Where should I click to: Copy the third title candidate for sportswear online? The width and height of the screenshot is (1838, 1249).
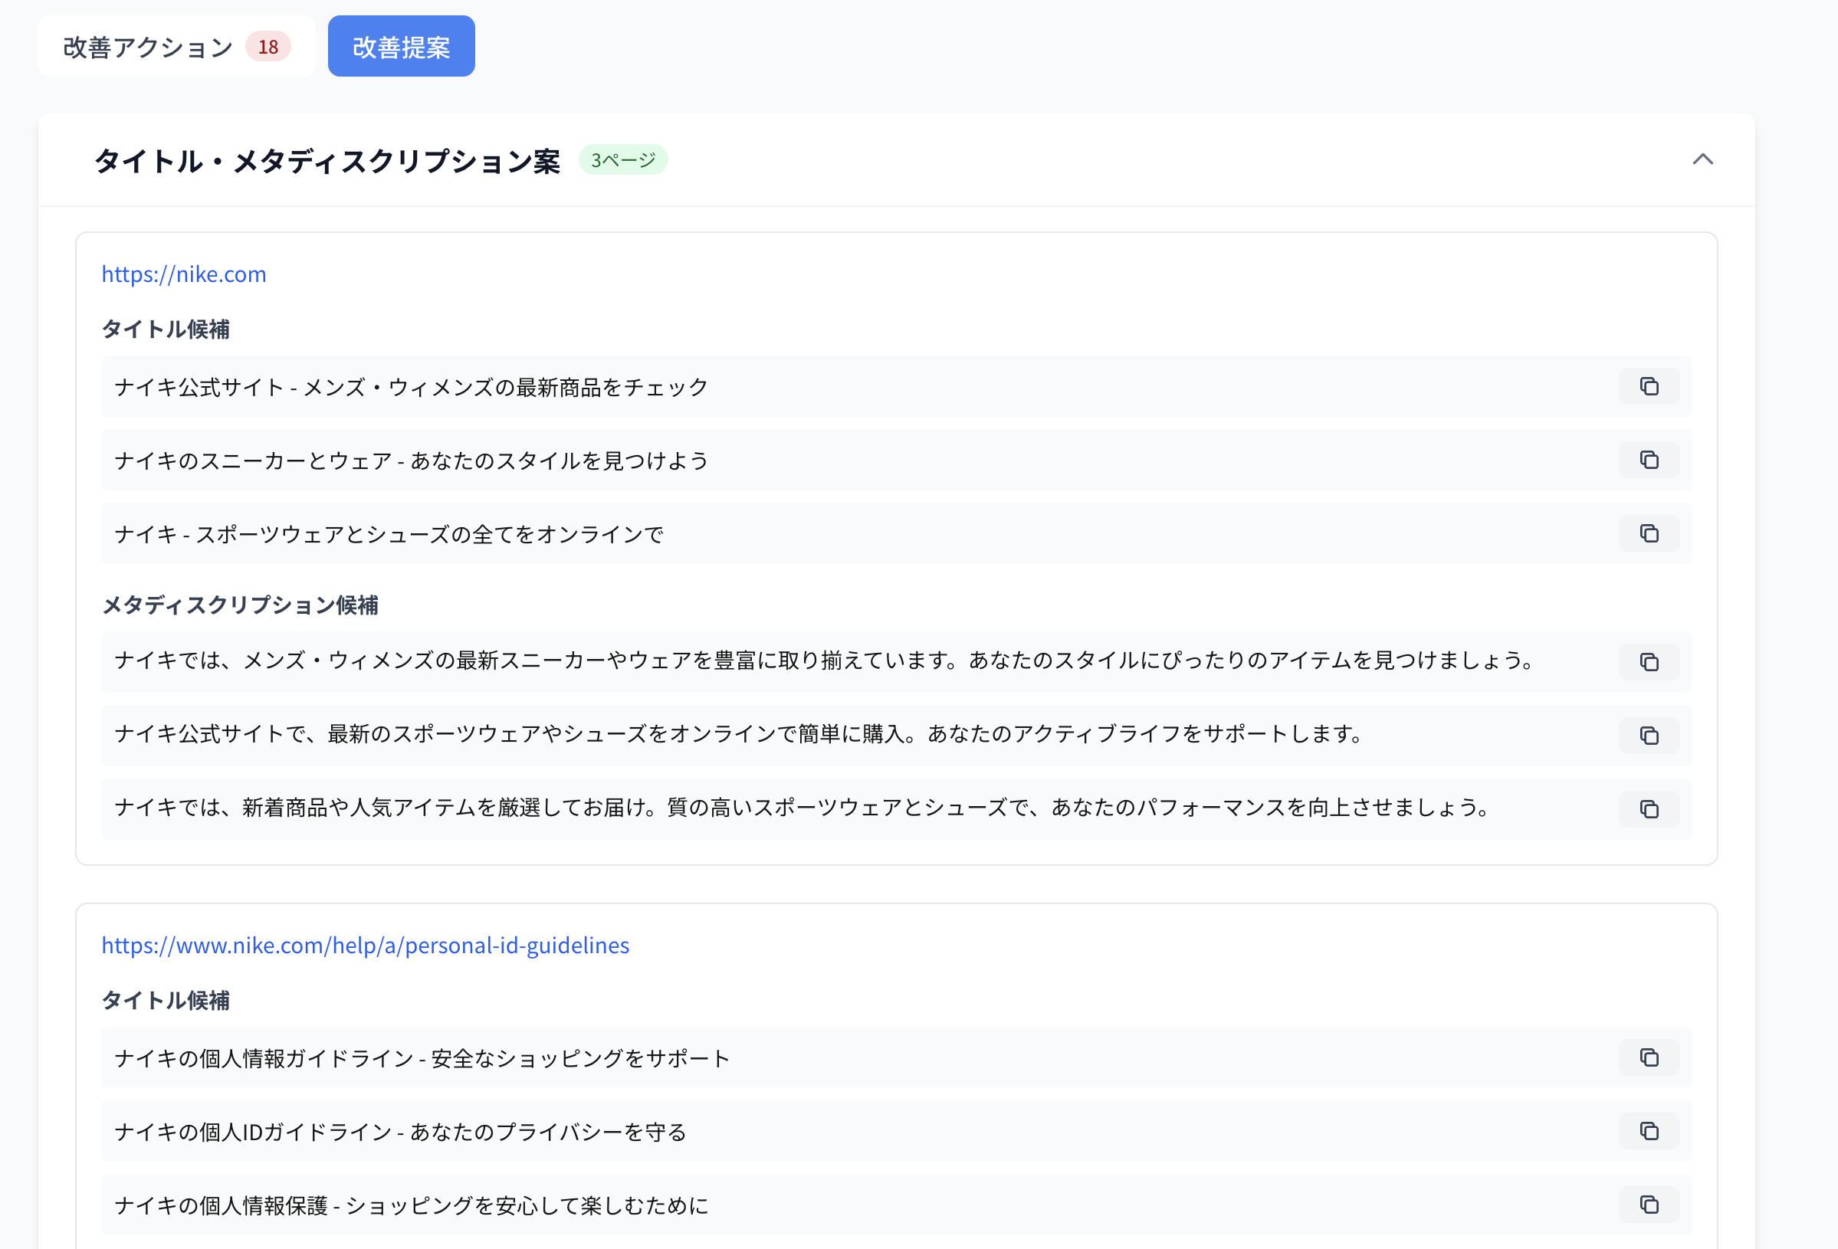(x=1649, y=533)
